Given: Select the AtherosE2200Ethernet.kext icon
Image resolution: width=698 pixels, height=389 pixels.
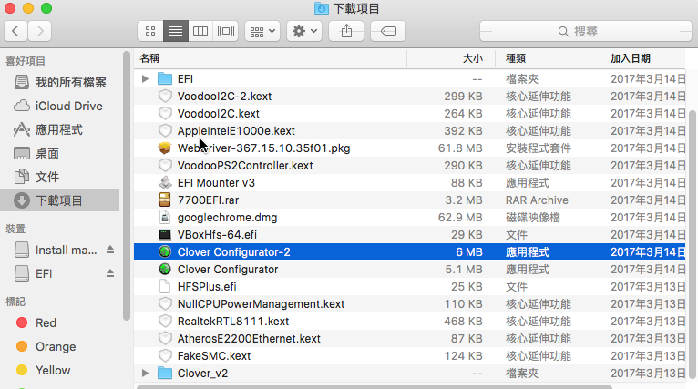Looking at the screenshot, I should [165, 339].
